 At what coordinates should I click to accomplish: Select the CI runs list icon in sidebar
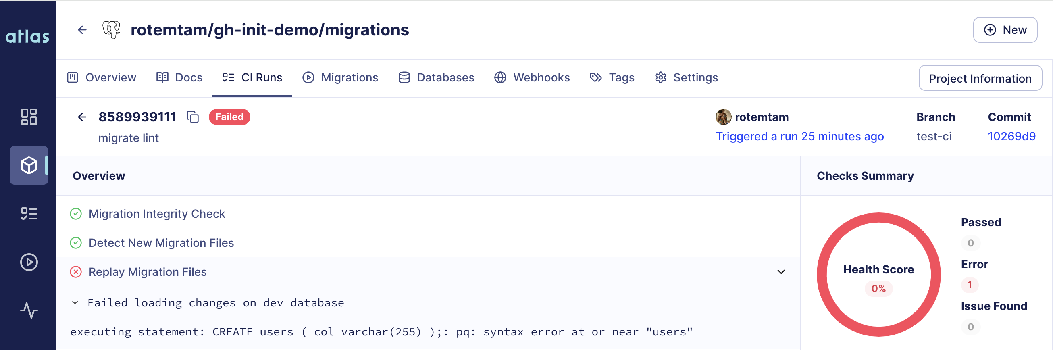pos(29,213)
